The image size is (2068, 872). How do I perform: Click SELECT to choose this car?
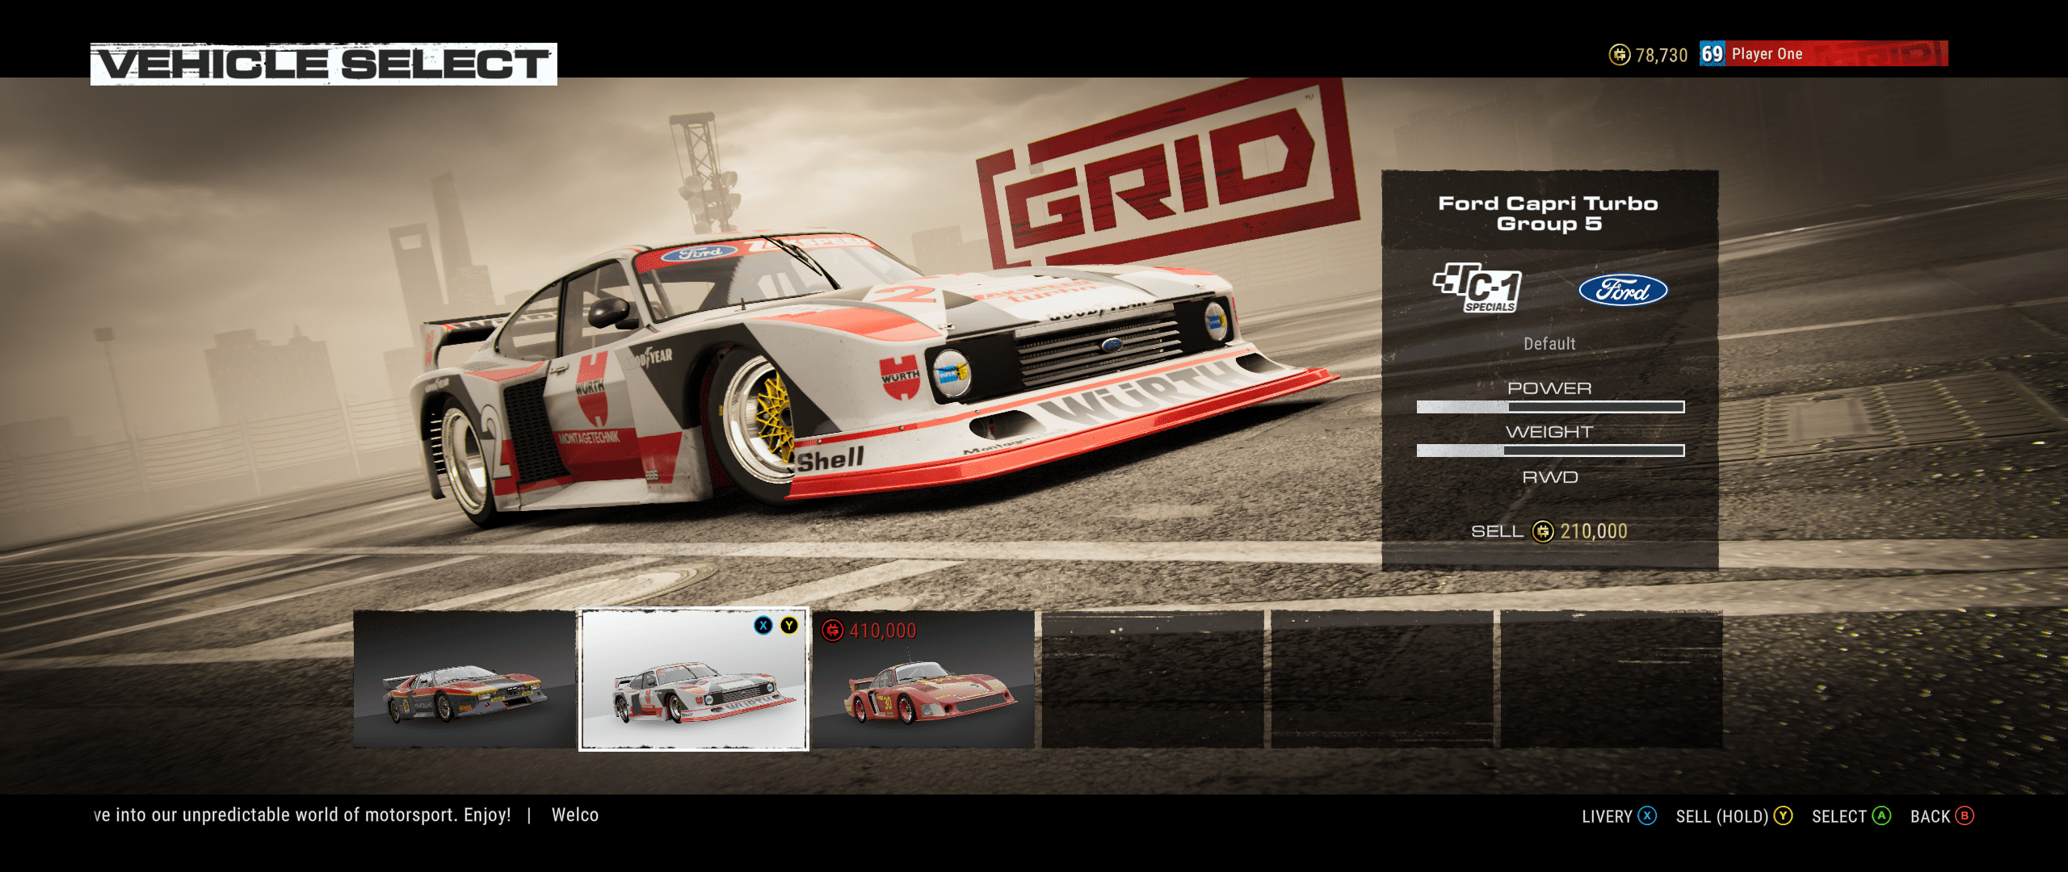[x=1852, y=816]
